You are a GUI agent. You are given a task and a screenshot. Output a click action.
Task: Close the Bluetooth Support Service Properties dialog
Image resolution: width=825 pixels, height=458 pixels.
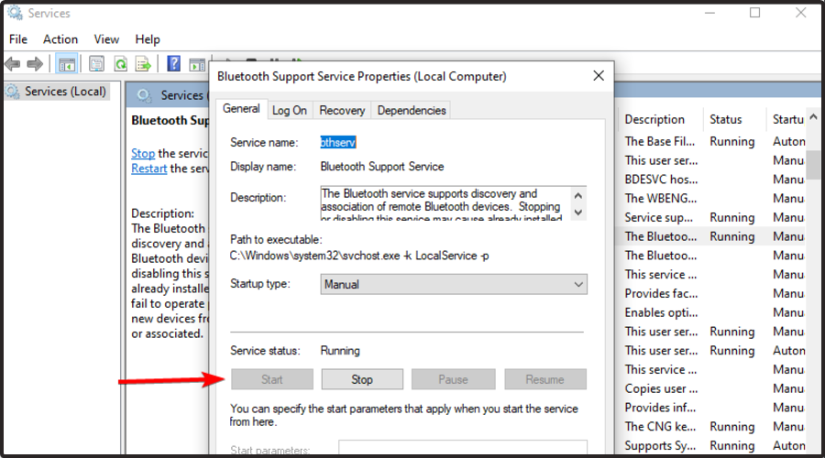coord(599,76)
